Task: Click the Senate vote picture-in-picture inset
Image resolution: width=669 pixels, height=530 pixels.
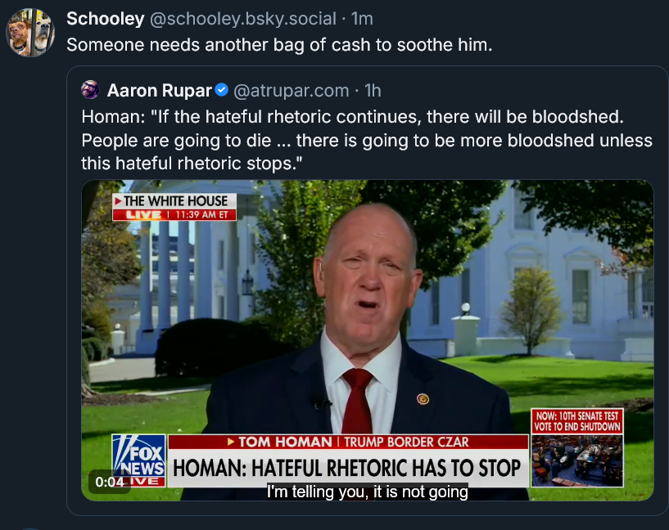Action: coord(576,460)
